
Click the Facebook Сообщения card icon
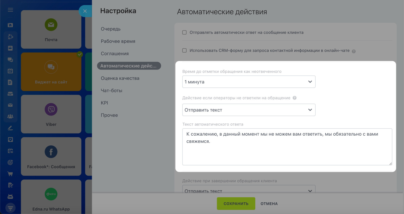coord(51,152)
